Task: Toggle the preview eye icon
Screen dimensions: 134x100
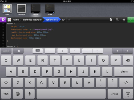Action: pos(63,20)
